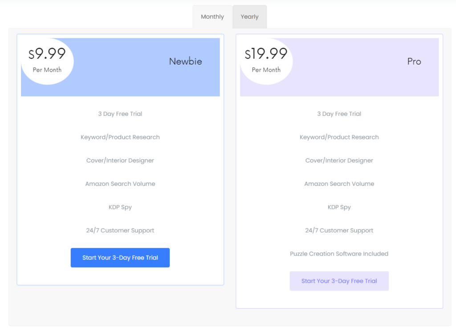The image size is (456, 330).
Task: Click '3 Day Free Trial' under Newbie
Action: tap(120, 114)
